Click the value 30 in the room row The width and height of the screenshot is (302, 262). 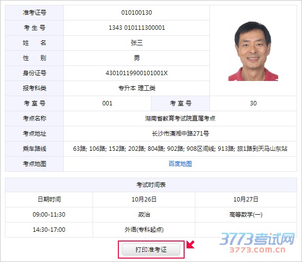[253, 103]
